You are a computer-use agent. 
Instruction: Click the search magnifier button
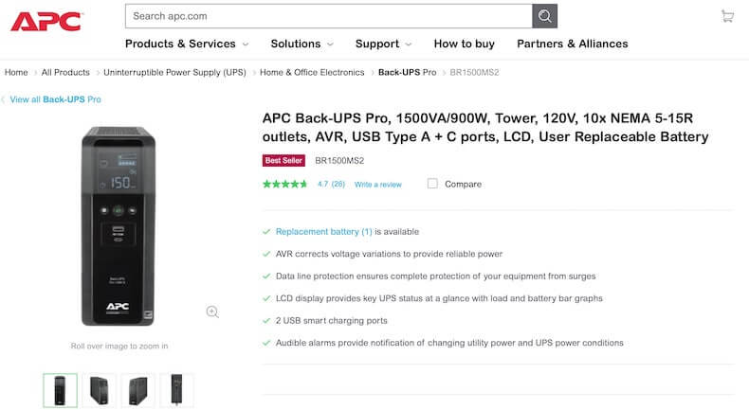click(544, 16)
